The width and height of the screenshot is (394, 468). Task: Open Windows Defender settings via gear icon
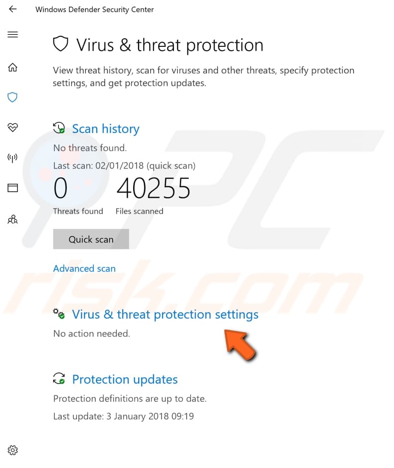coord(12,450)
